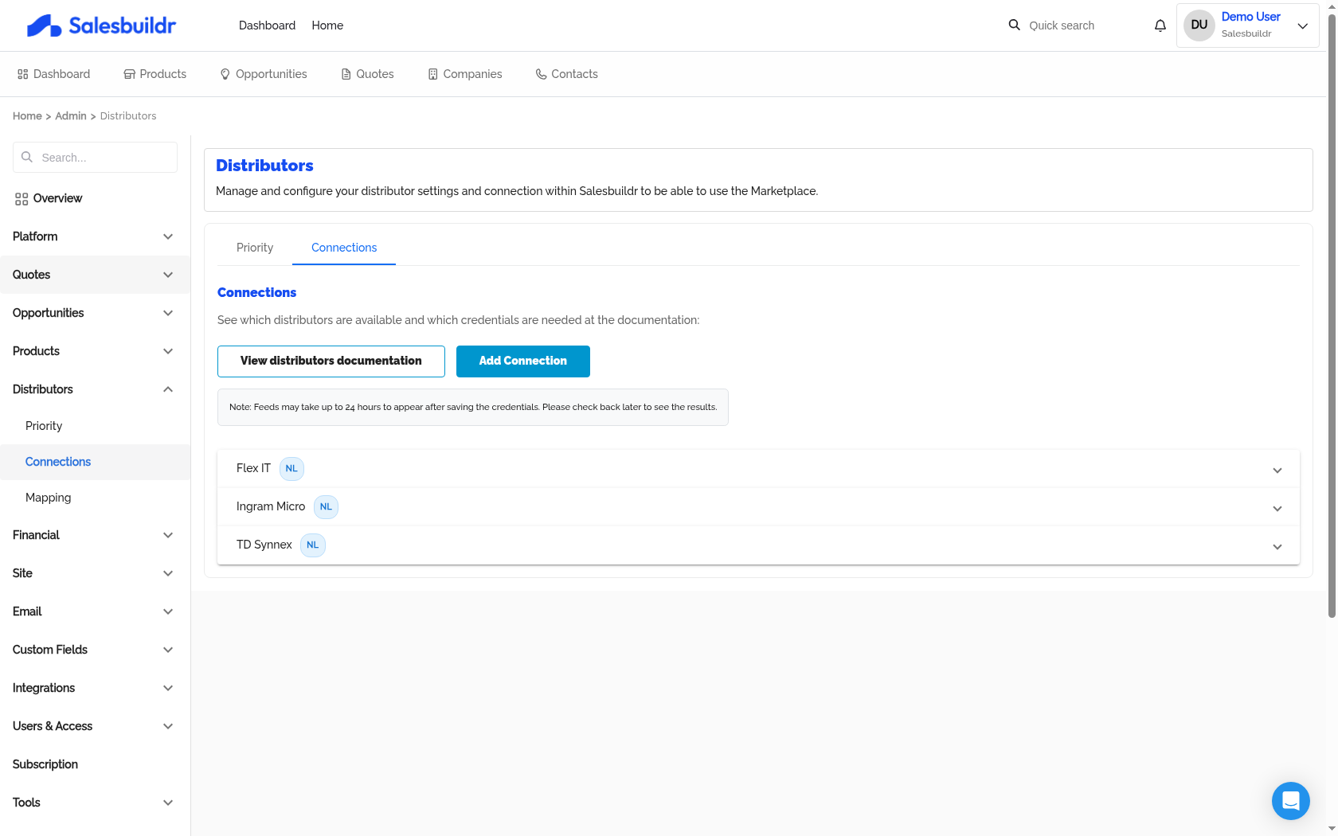Image resolution: width=1338 pixels, height=836 pixels.
Task: Expand the Flex IT connection row chevron
Action: coord(1277,470)
